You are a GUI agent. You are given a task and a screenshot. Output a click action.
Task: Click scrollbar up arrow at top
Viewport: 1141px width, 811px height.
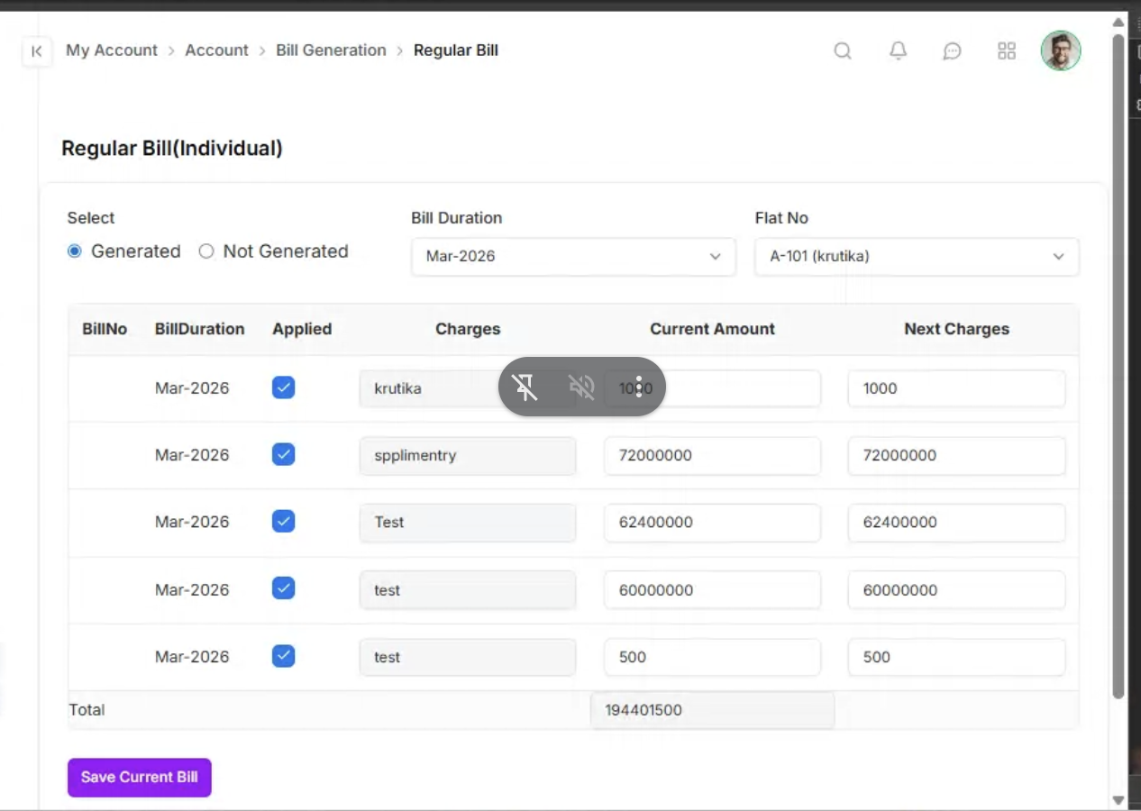click(1118, 23)
